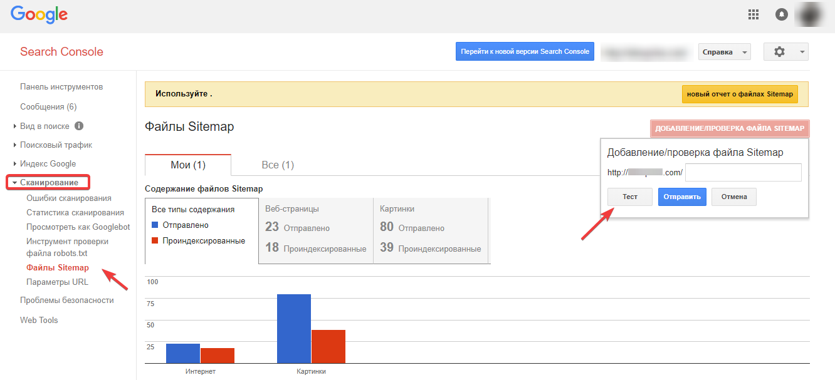Open Ошибки сканирования
The image size is (835, 380).
coord(69,198)
